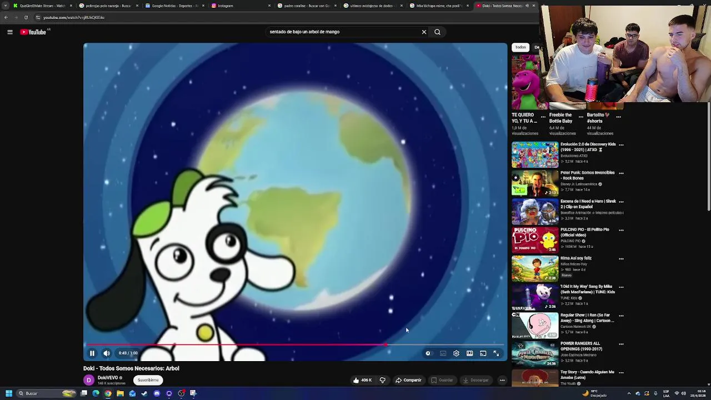
Task: Open the Windows Start menu
Action: (x=9, y=393)
